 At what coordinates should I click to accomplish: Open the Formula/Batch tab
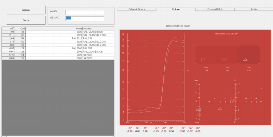pos(215,9)
